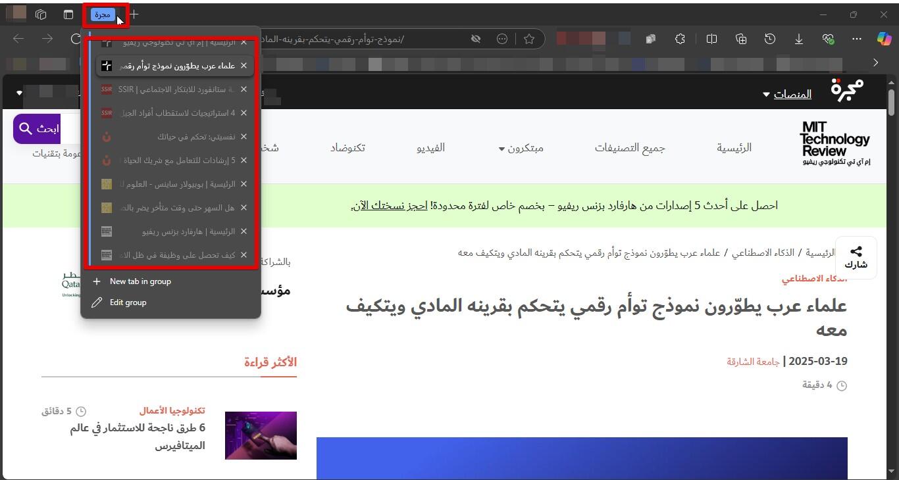Open the Collections toolbar icon
The image size is (899, 480).
pos(740,39)
